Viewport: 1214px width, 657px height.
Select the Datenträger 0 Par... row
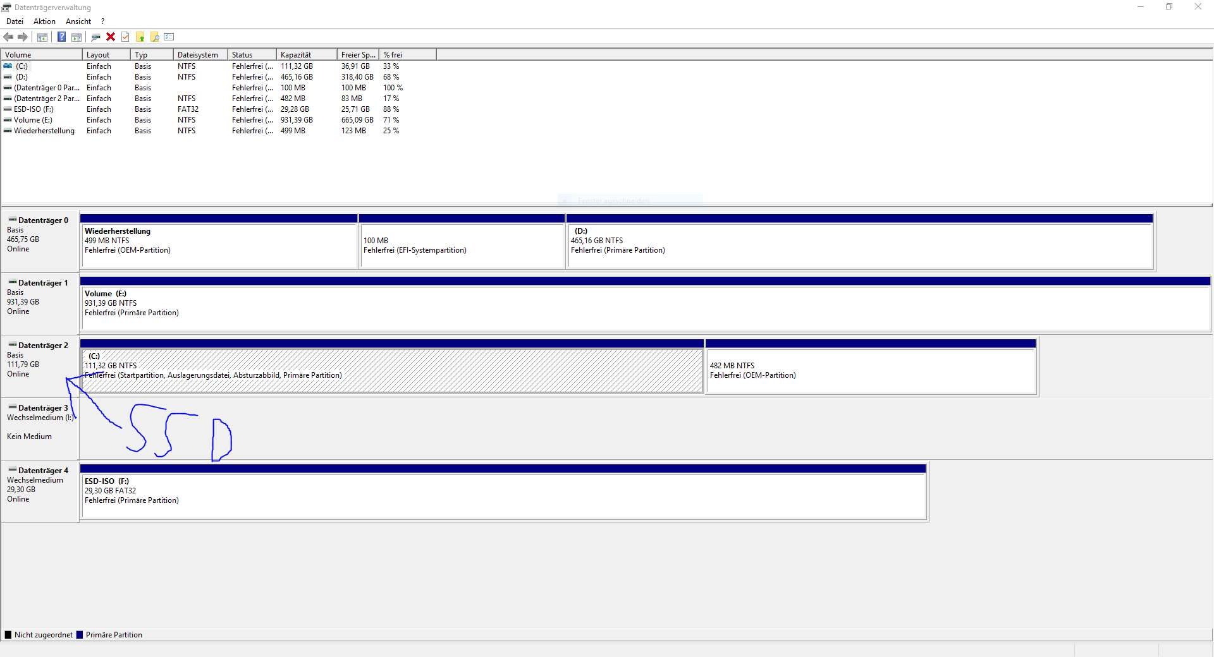218,88
